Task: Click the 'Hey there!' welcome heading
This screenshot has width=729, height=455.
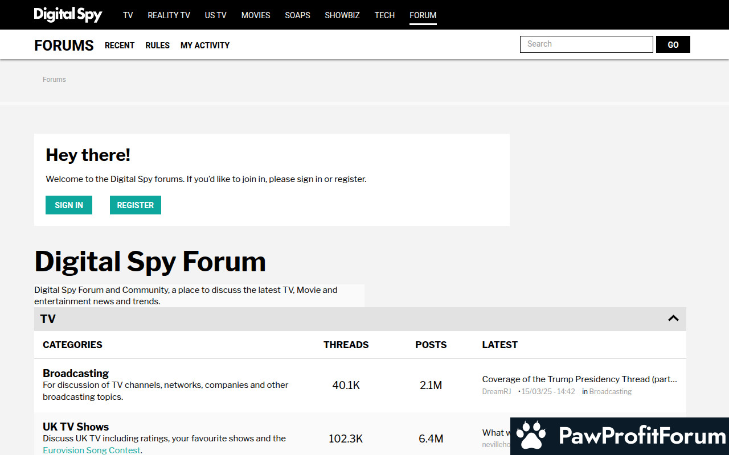Action: click(x=88, y=155)
